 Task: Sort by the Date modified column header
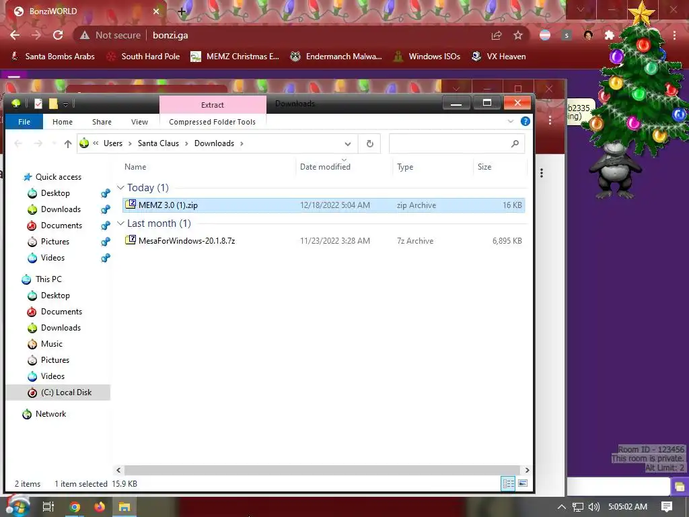point(325,167)
